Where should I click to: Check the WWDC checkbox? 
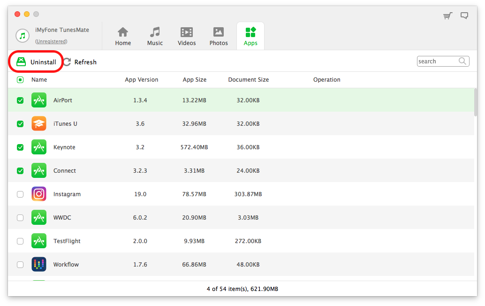pyautogui.click(x=20, y=218)
